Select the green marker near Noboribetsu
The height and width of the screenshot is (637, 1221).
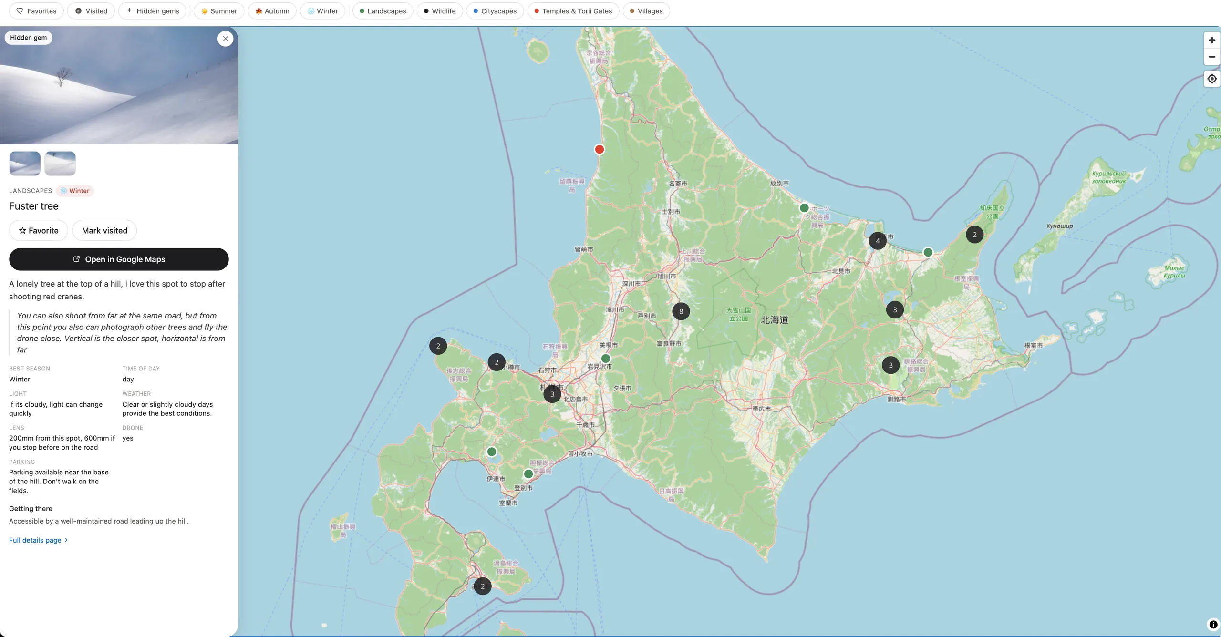tap(528, 474)
